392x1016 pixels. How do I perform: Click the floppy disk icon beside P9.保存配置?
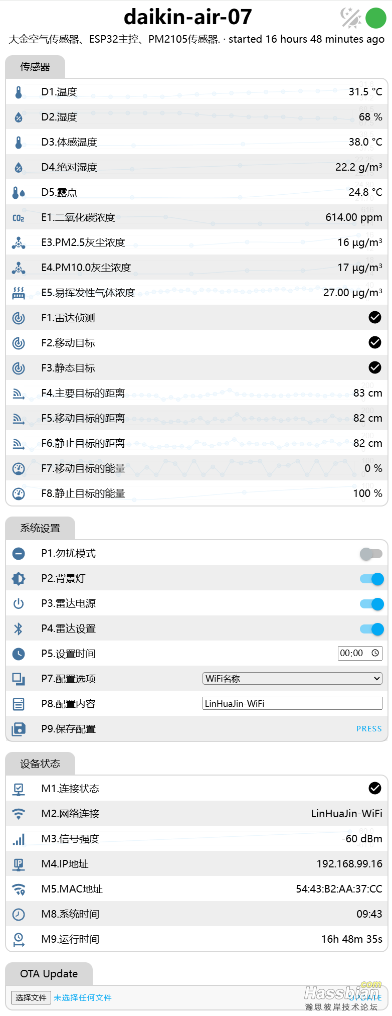19,729
